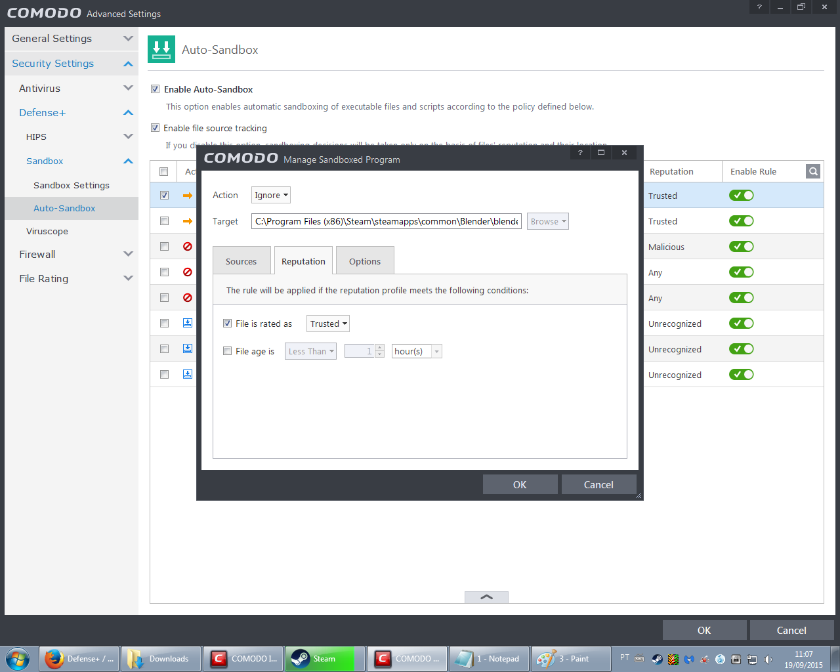Open the Notepad taskbar item
Image resolution: width=840 pixels, height=672 pixels.
coord(490,658)
